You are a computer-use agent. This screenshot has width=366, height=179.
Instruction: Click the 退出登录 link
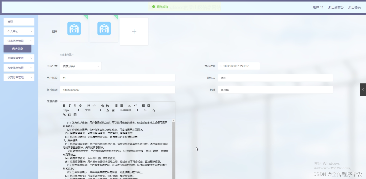tap(354, 7)
